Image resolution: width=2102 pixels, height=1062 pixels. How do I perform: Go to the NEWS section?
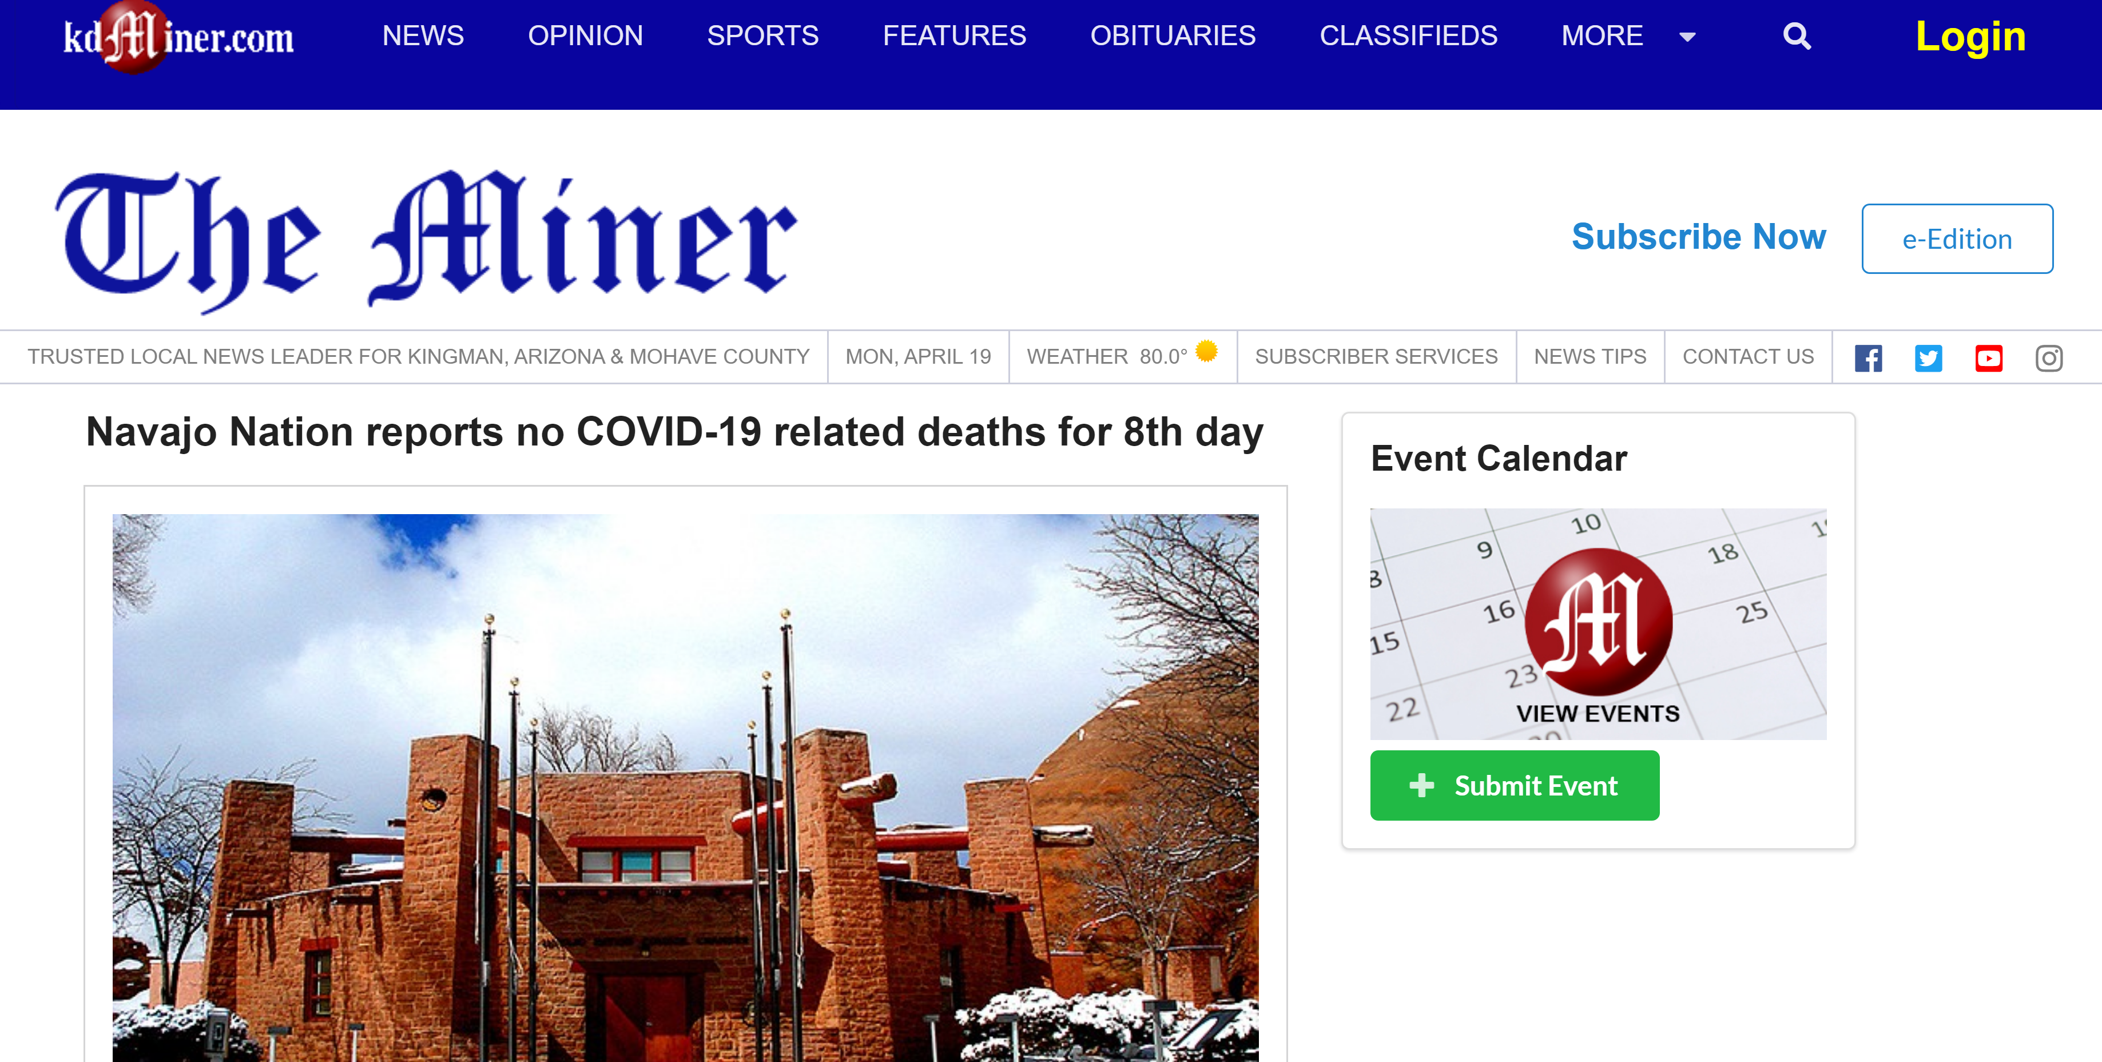[x=423, y=36]
